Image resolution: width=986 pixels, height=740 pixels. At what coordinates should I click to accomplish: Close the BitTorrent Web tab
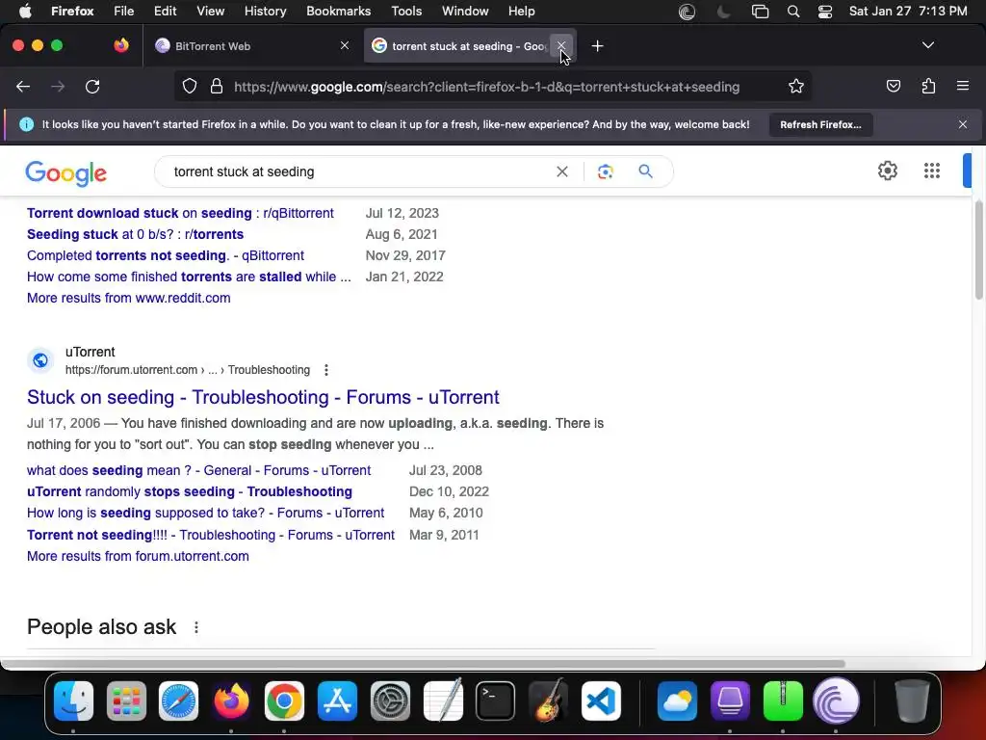(x=345, y=45)
